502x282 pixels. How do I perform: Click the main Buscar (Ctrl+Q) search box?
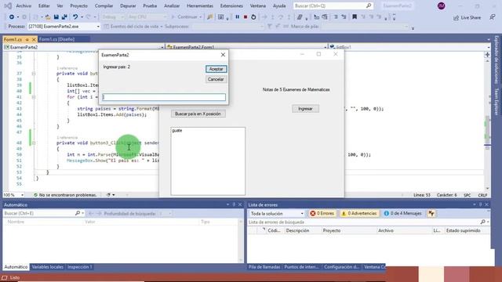point(333,5)
